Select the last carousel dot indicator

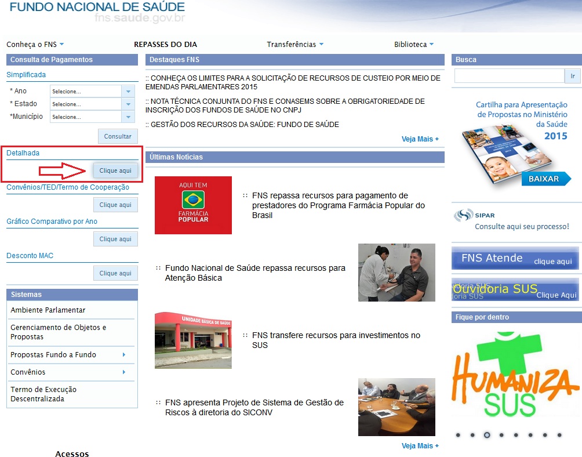(x=559, y=435)
